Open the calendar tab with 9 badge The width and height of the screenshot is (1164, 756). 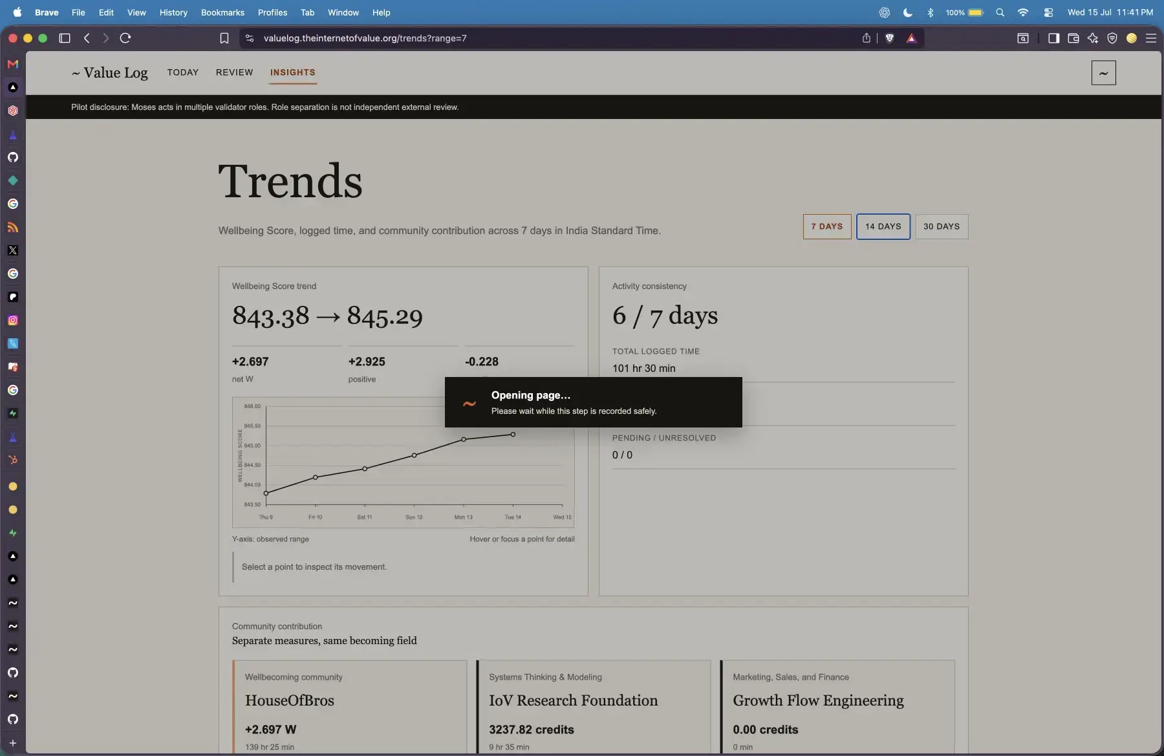click(13, 367)
